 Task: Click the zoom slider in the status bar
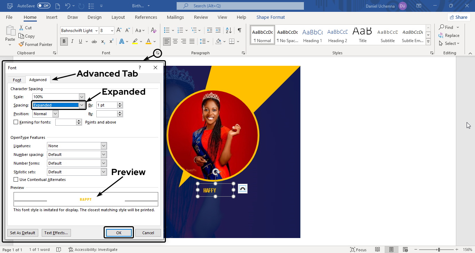[x=439, y=250]
